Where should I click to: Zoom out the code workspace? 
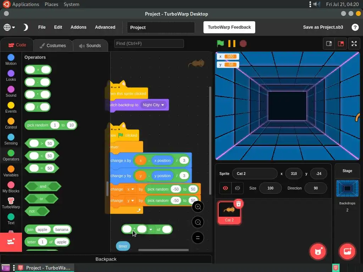click(198, 222)
